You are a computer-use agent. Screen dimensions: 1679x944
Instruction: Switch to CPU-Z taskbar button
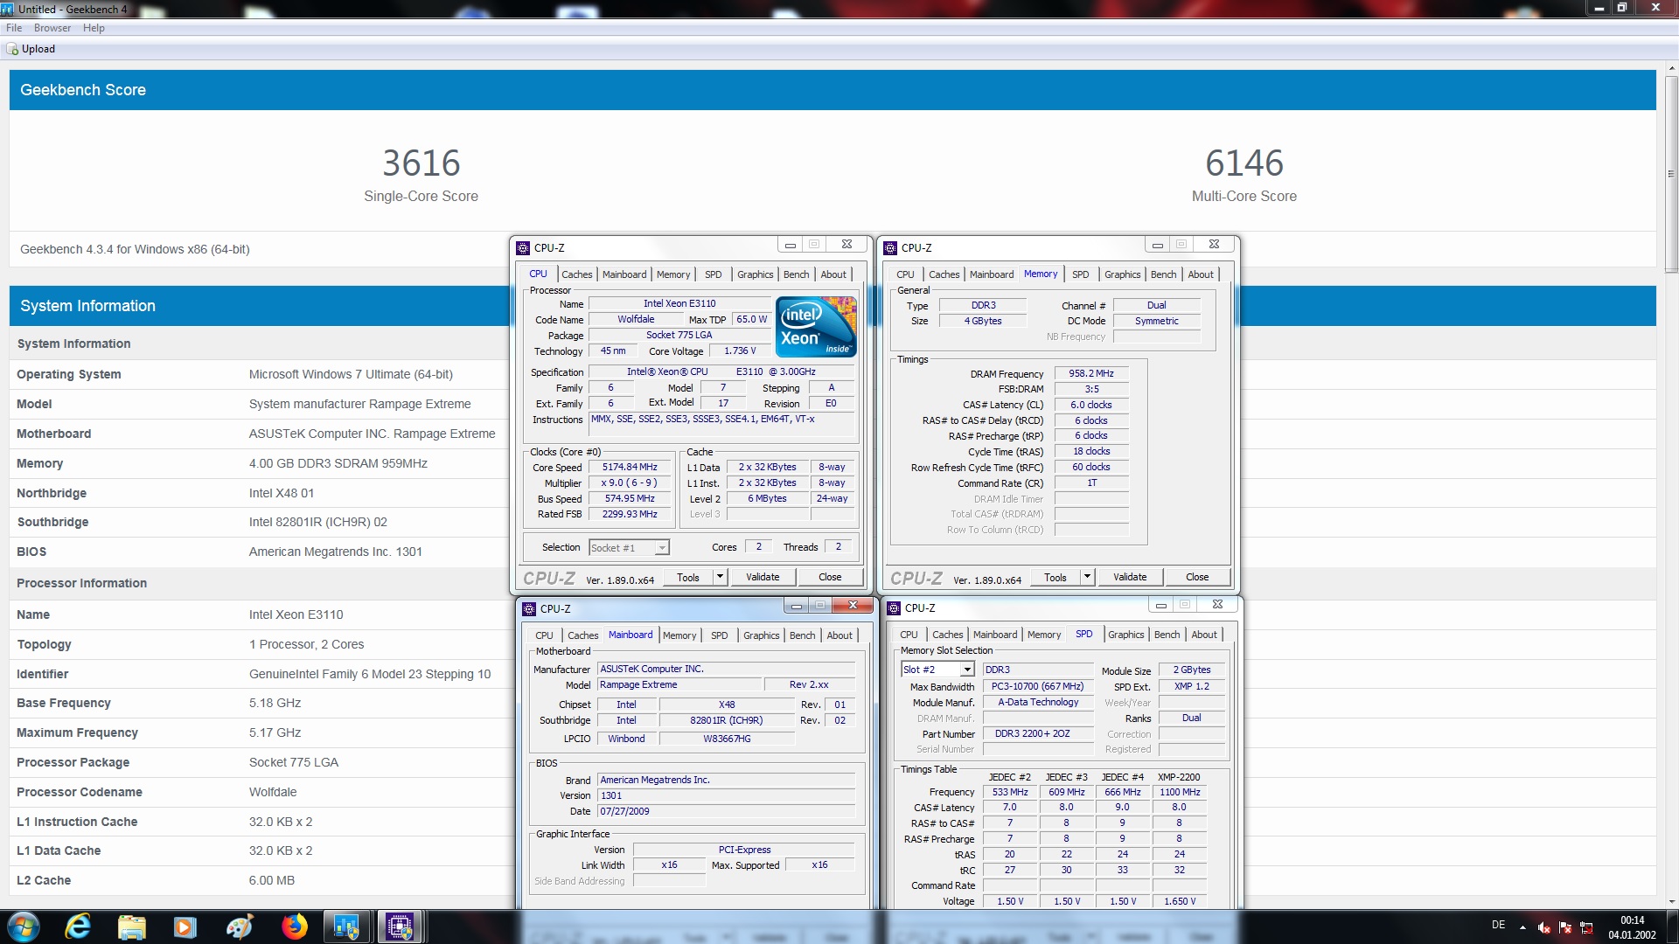[x=401, y=927]
